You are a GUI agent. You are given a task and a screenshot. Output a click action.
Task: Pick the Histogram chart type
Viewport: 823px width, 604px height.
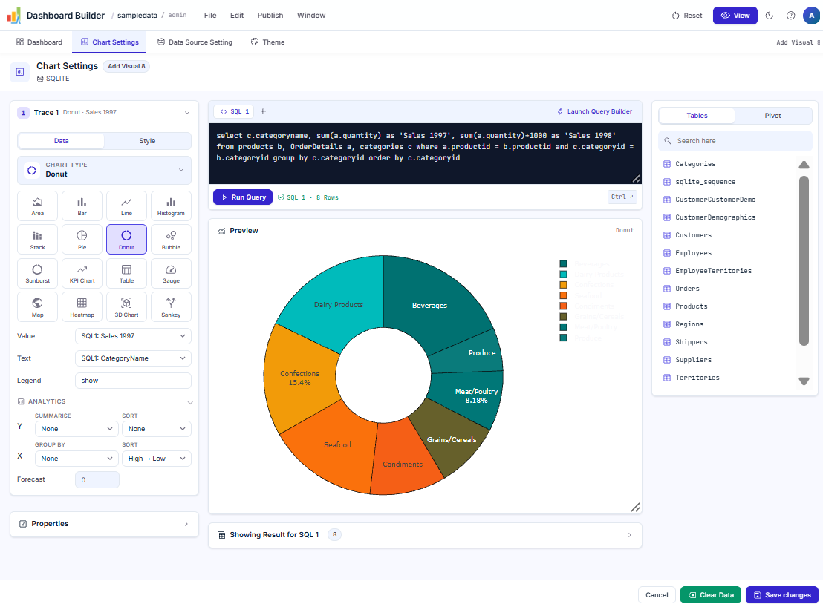[171, 206]
